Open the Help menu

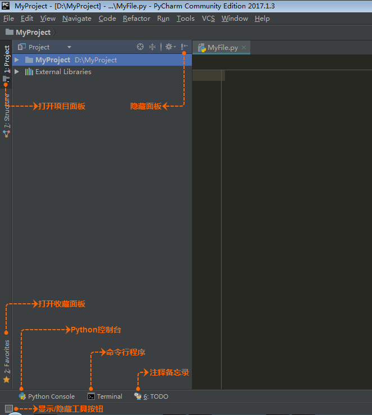pyautogui.click(x=262, y=19)
